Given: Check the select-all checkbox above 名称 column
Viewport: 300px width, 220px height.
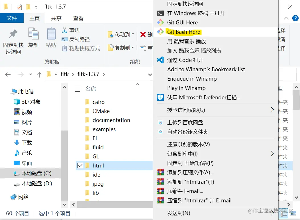Looking at the screenshot, I should [77, 89].
